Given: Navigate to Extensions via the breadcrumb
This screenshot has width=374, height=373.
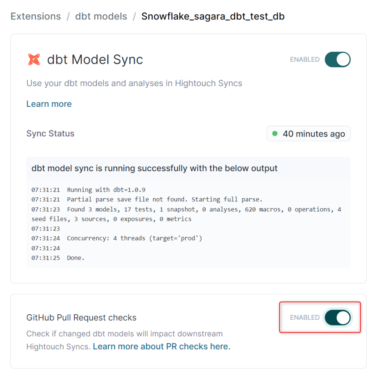Looking at the screenshot, I should (x=35, y=16).
